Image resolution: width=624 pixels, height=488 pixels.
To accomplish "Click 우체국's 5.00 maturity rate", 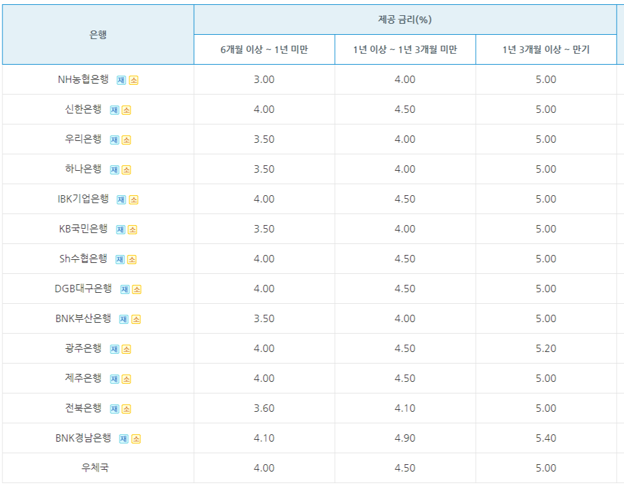I will [546, 468].
